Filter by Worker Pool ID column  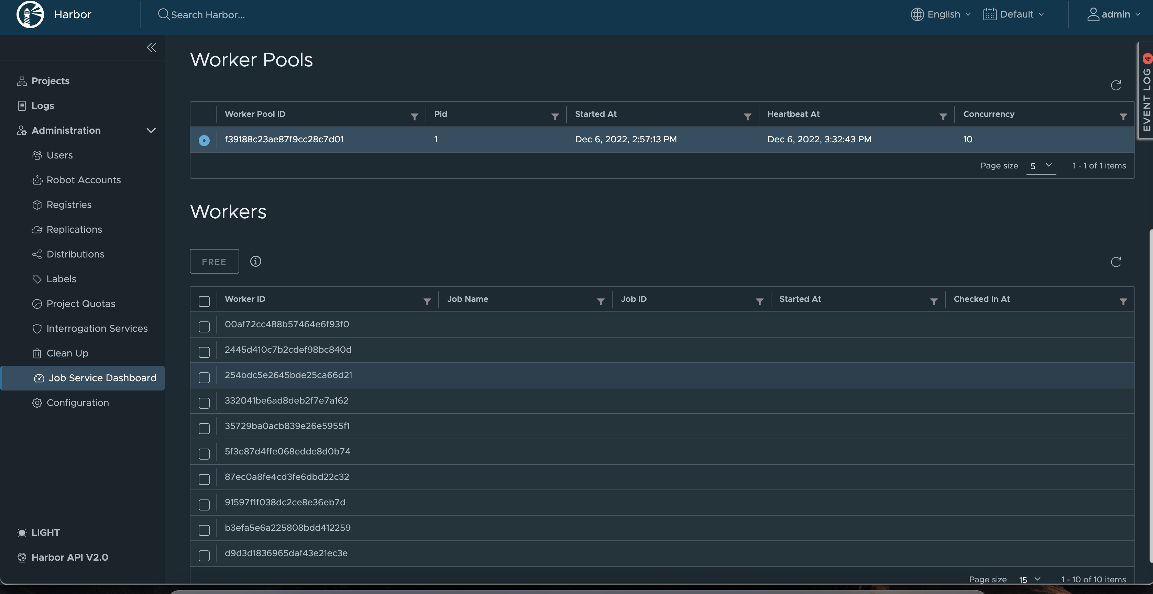pos(415,117)
